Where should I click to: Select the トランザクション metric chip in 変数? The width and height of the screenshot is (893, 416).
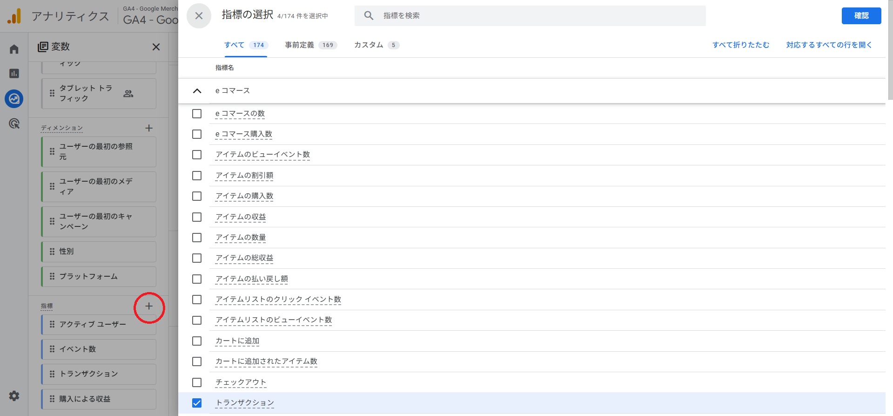coord(99,374)
